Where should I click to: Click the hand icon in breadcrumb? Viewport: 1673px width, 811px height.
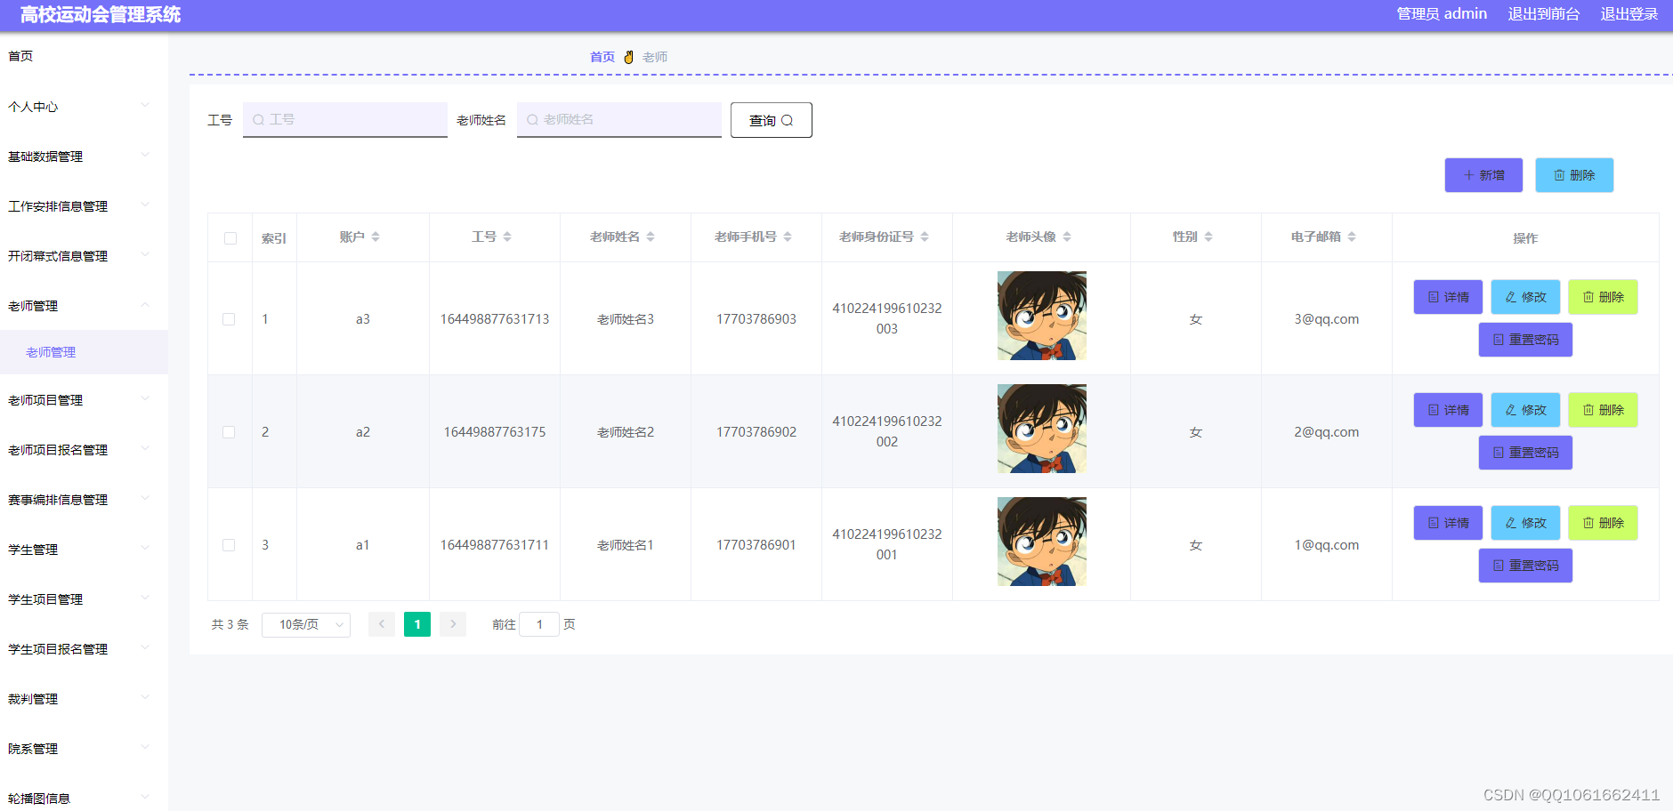(x=628, y=57)
